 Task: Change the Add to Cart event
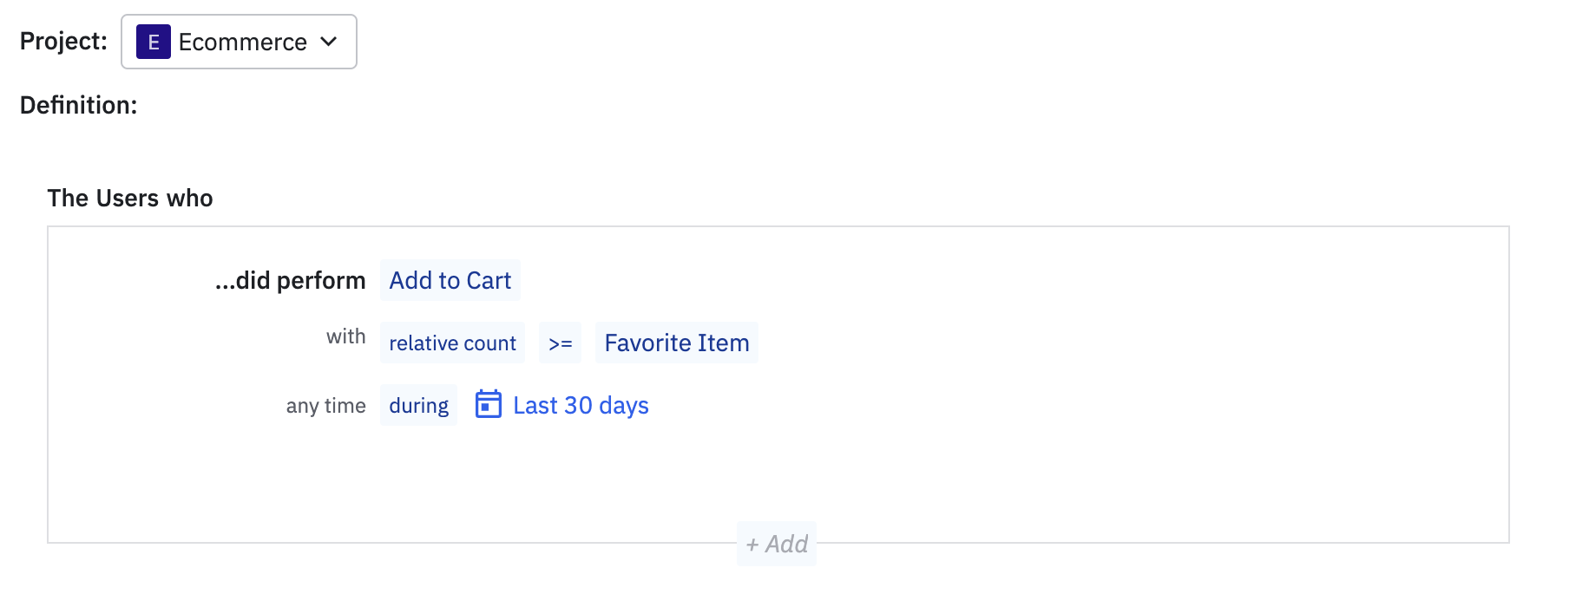450,280
